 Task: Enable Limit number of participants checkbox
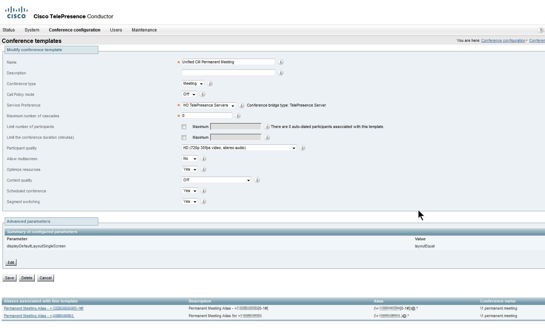(x=184, y=127)
